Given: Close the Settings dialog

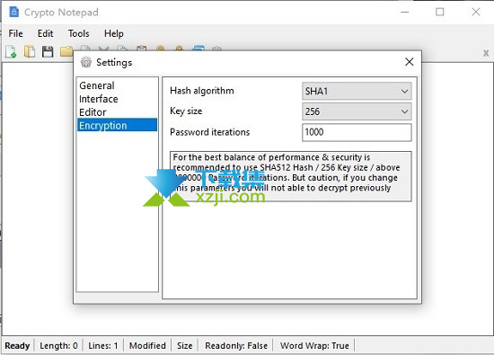Looking at the screenshot, I should pyautogui.click(x=410, y=62).
